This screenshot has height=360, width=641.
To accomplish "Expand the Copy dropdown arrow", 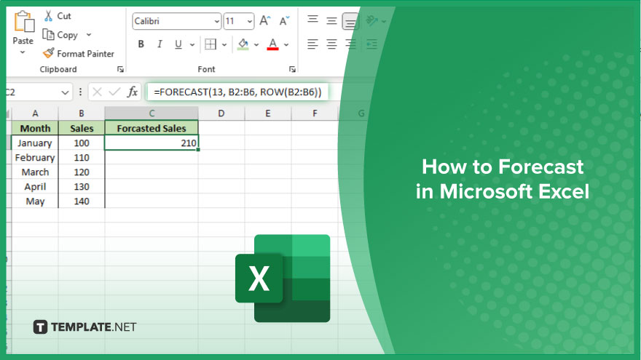I will (x=89, y=35).
